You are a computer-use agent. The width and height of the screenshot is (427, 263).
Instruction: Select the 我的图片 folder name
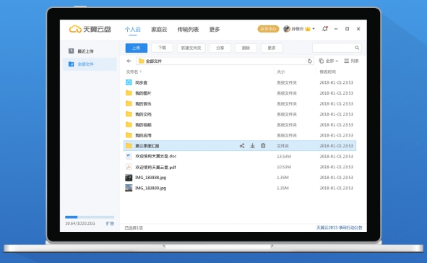click(143, 93)
